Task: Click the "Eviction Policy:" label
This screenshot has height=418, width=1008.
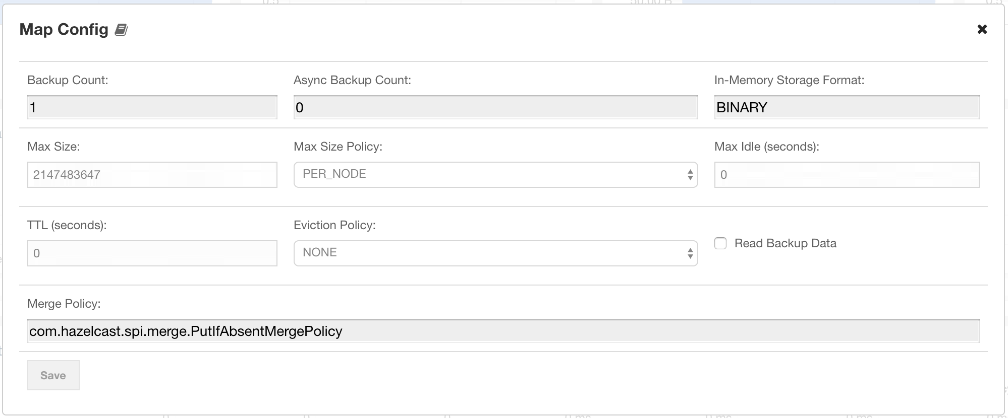Action: pos(334,225)
